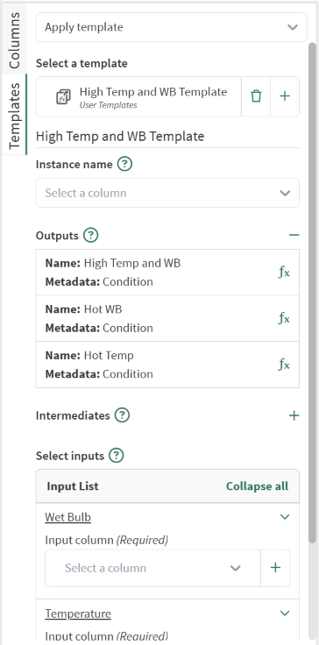
Task: Select the Hot Temp output row
Action: click(x=167, y=365)
